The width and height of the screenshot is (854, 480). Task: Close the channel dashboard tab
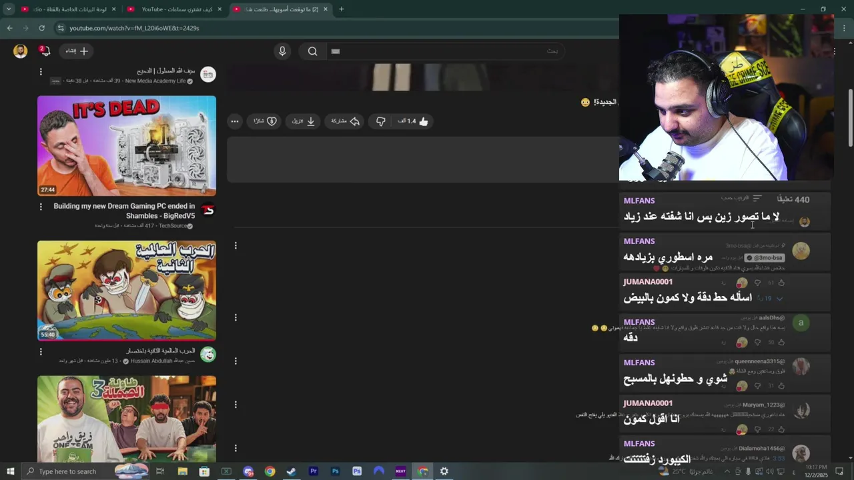coord(113,9)
